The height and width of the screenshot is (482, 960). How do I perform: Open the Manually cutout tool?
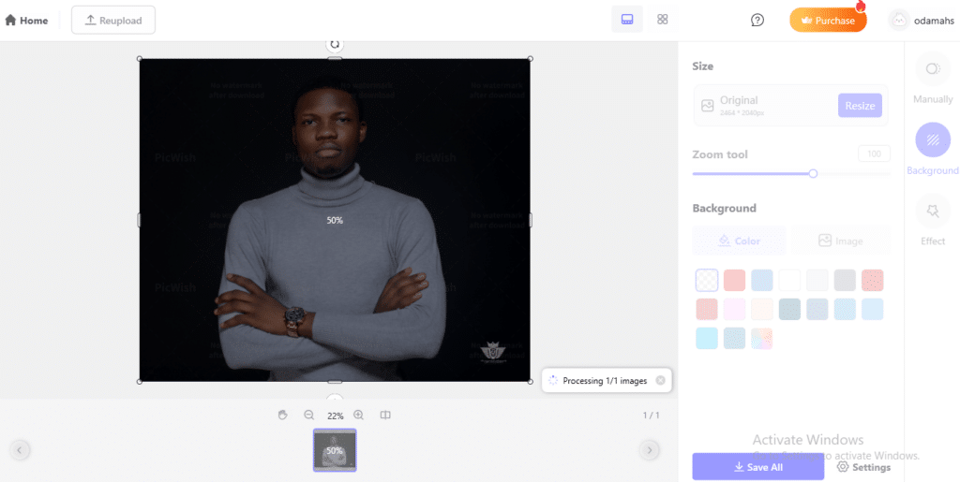tap(932, 78)
